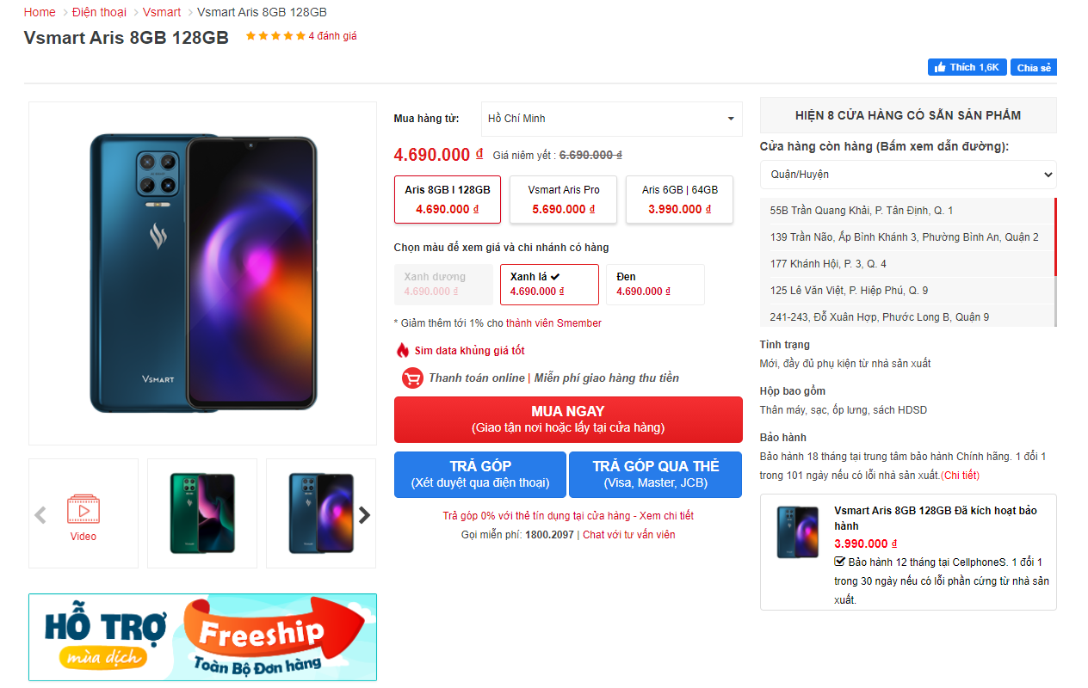
Task: Select the Vsmart Aris Pro variant
Action: pos(564,200)
